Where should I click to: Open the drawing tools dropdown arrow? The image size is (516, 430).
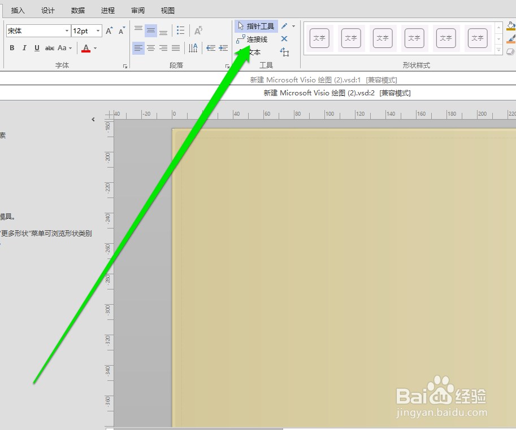pos(293,26)
